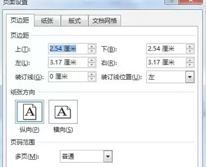Select the 横向 landscape orientation icon

pos(63,112)
